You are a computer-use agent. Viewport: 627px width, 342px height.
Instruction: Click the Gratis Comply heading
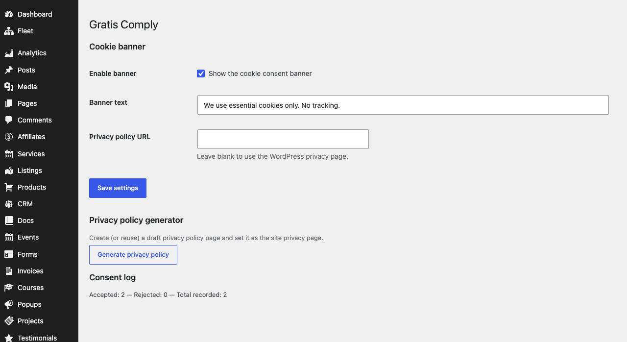click(x=123, y=24)
